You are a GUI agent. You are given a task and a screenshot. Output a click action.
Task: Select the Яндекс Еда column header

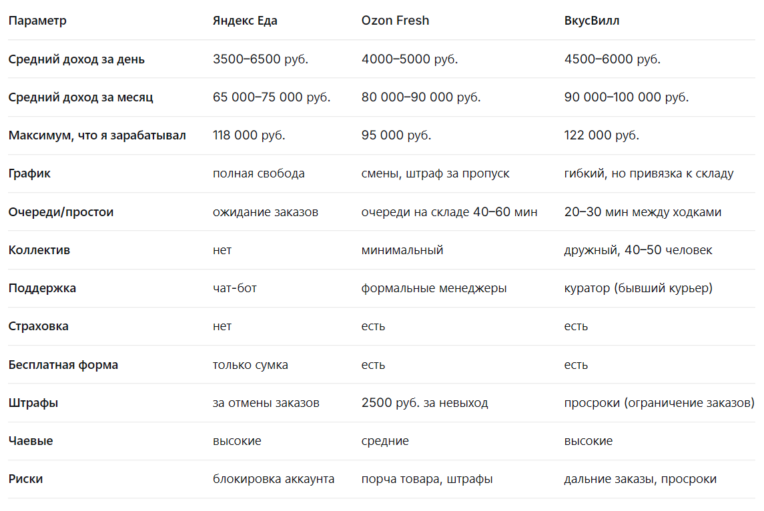pyautogui.click(x=245, y=21)
